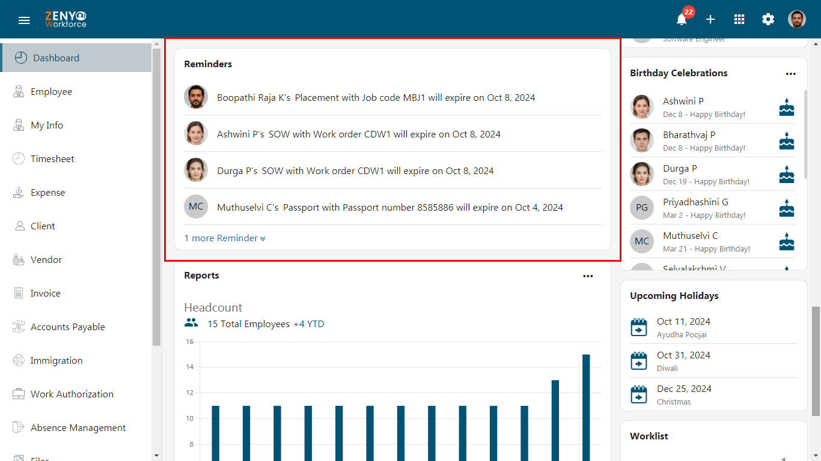Click the Invoice document icon
The image size is (821, 461).
[19, 293]
